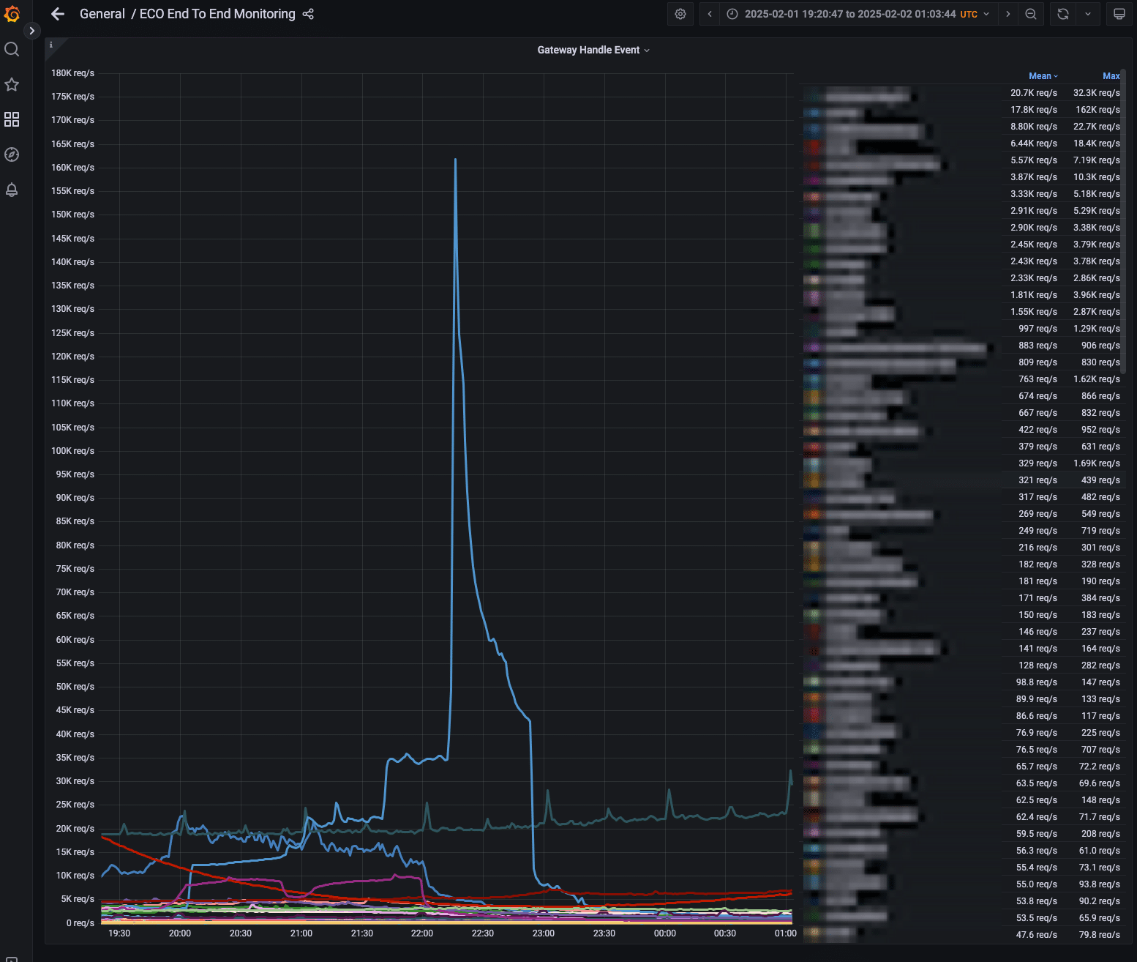
Task: Open the Gateway Handle Event panel menu
Action: [593, 50]
